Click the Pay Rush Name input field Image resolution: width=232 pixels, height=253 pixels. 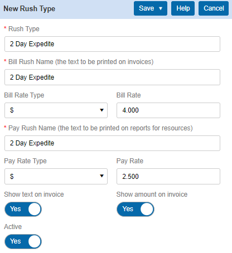[112, 143]
